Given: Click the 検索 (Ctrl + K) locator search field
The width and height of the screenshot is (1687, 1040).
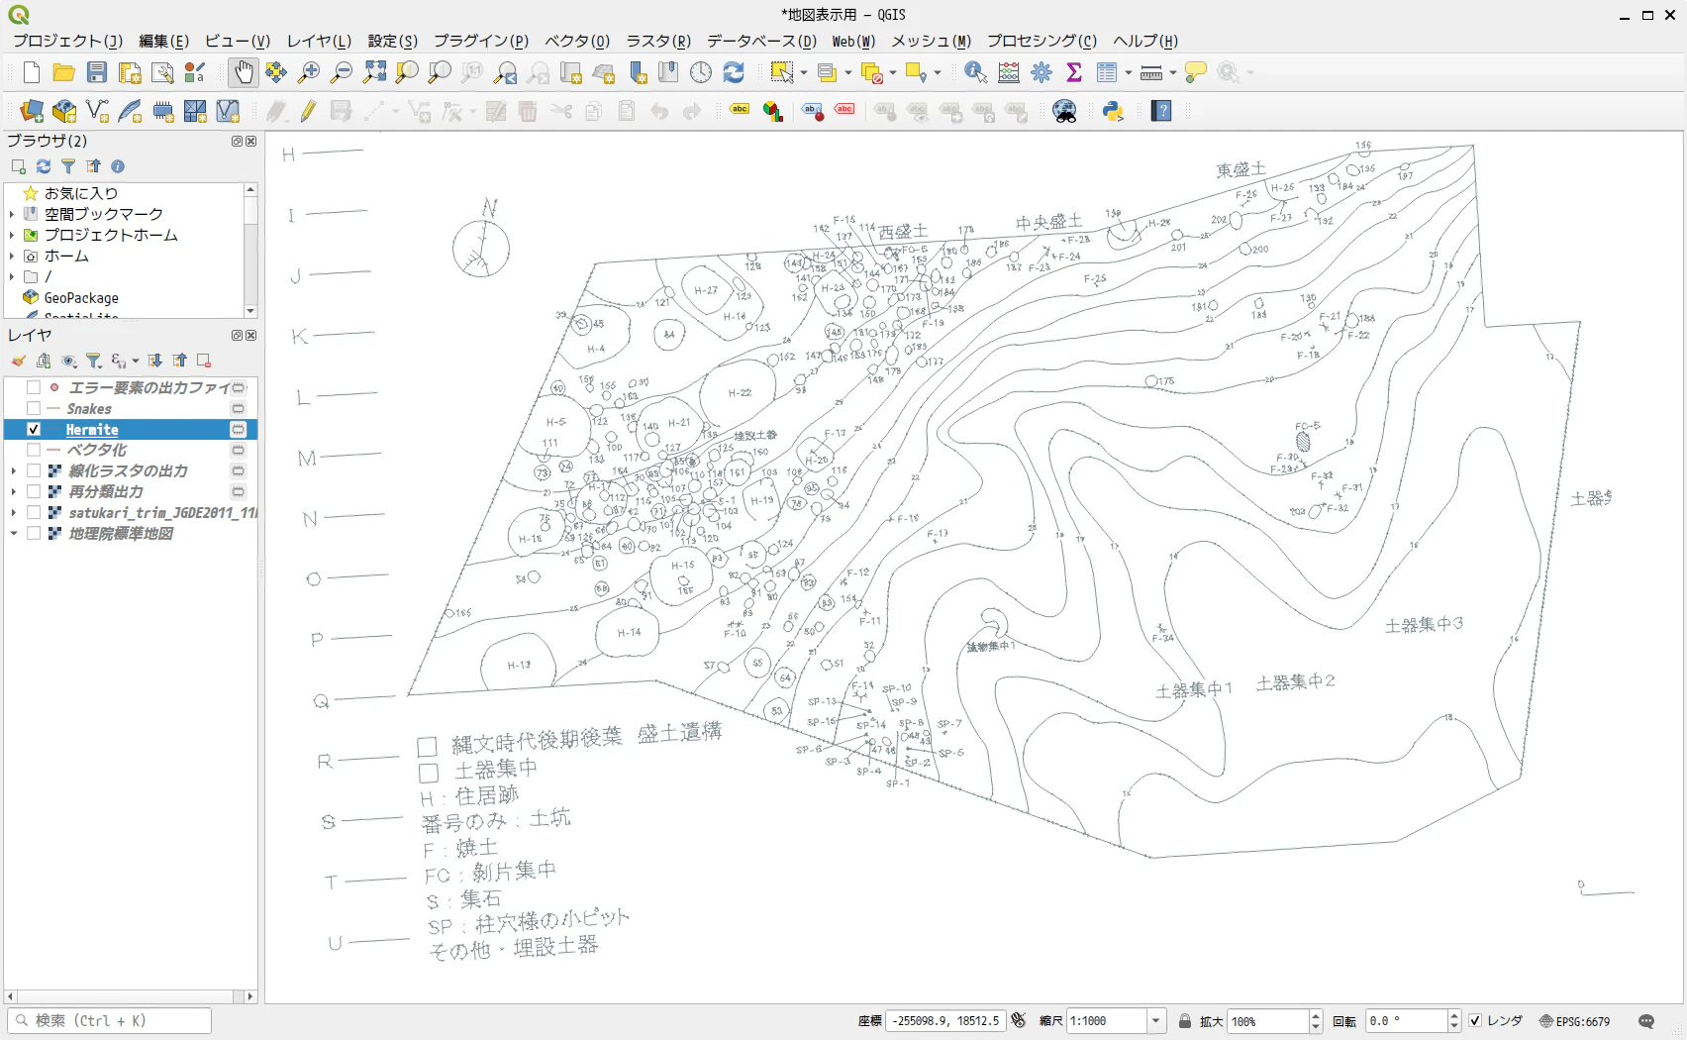Looking at the screenshot, I should pos(110,1020).
